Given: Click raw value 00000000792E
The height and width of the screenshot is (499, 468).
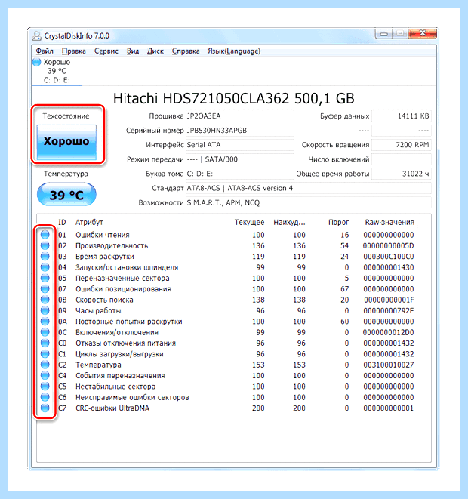Looking at the screenshot, I should click(389, 310).
